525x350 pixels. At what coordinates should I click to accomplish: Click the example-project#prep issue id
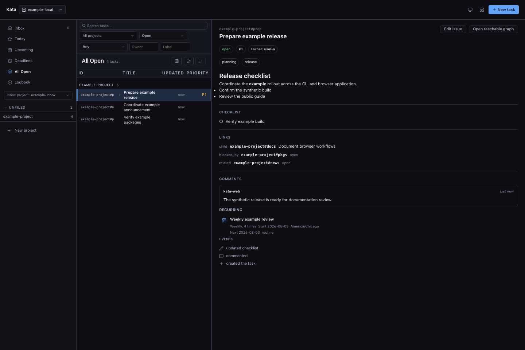pos(240,29)
